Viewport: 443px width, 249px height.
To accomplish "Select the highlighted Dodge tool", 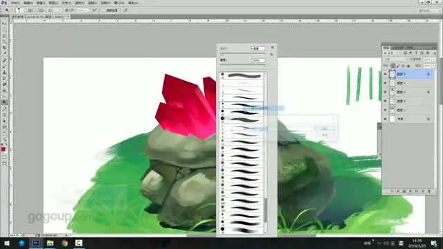I will [x=4, y=102].
